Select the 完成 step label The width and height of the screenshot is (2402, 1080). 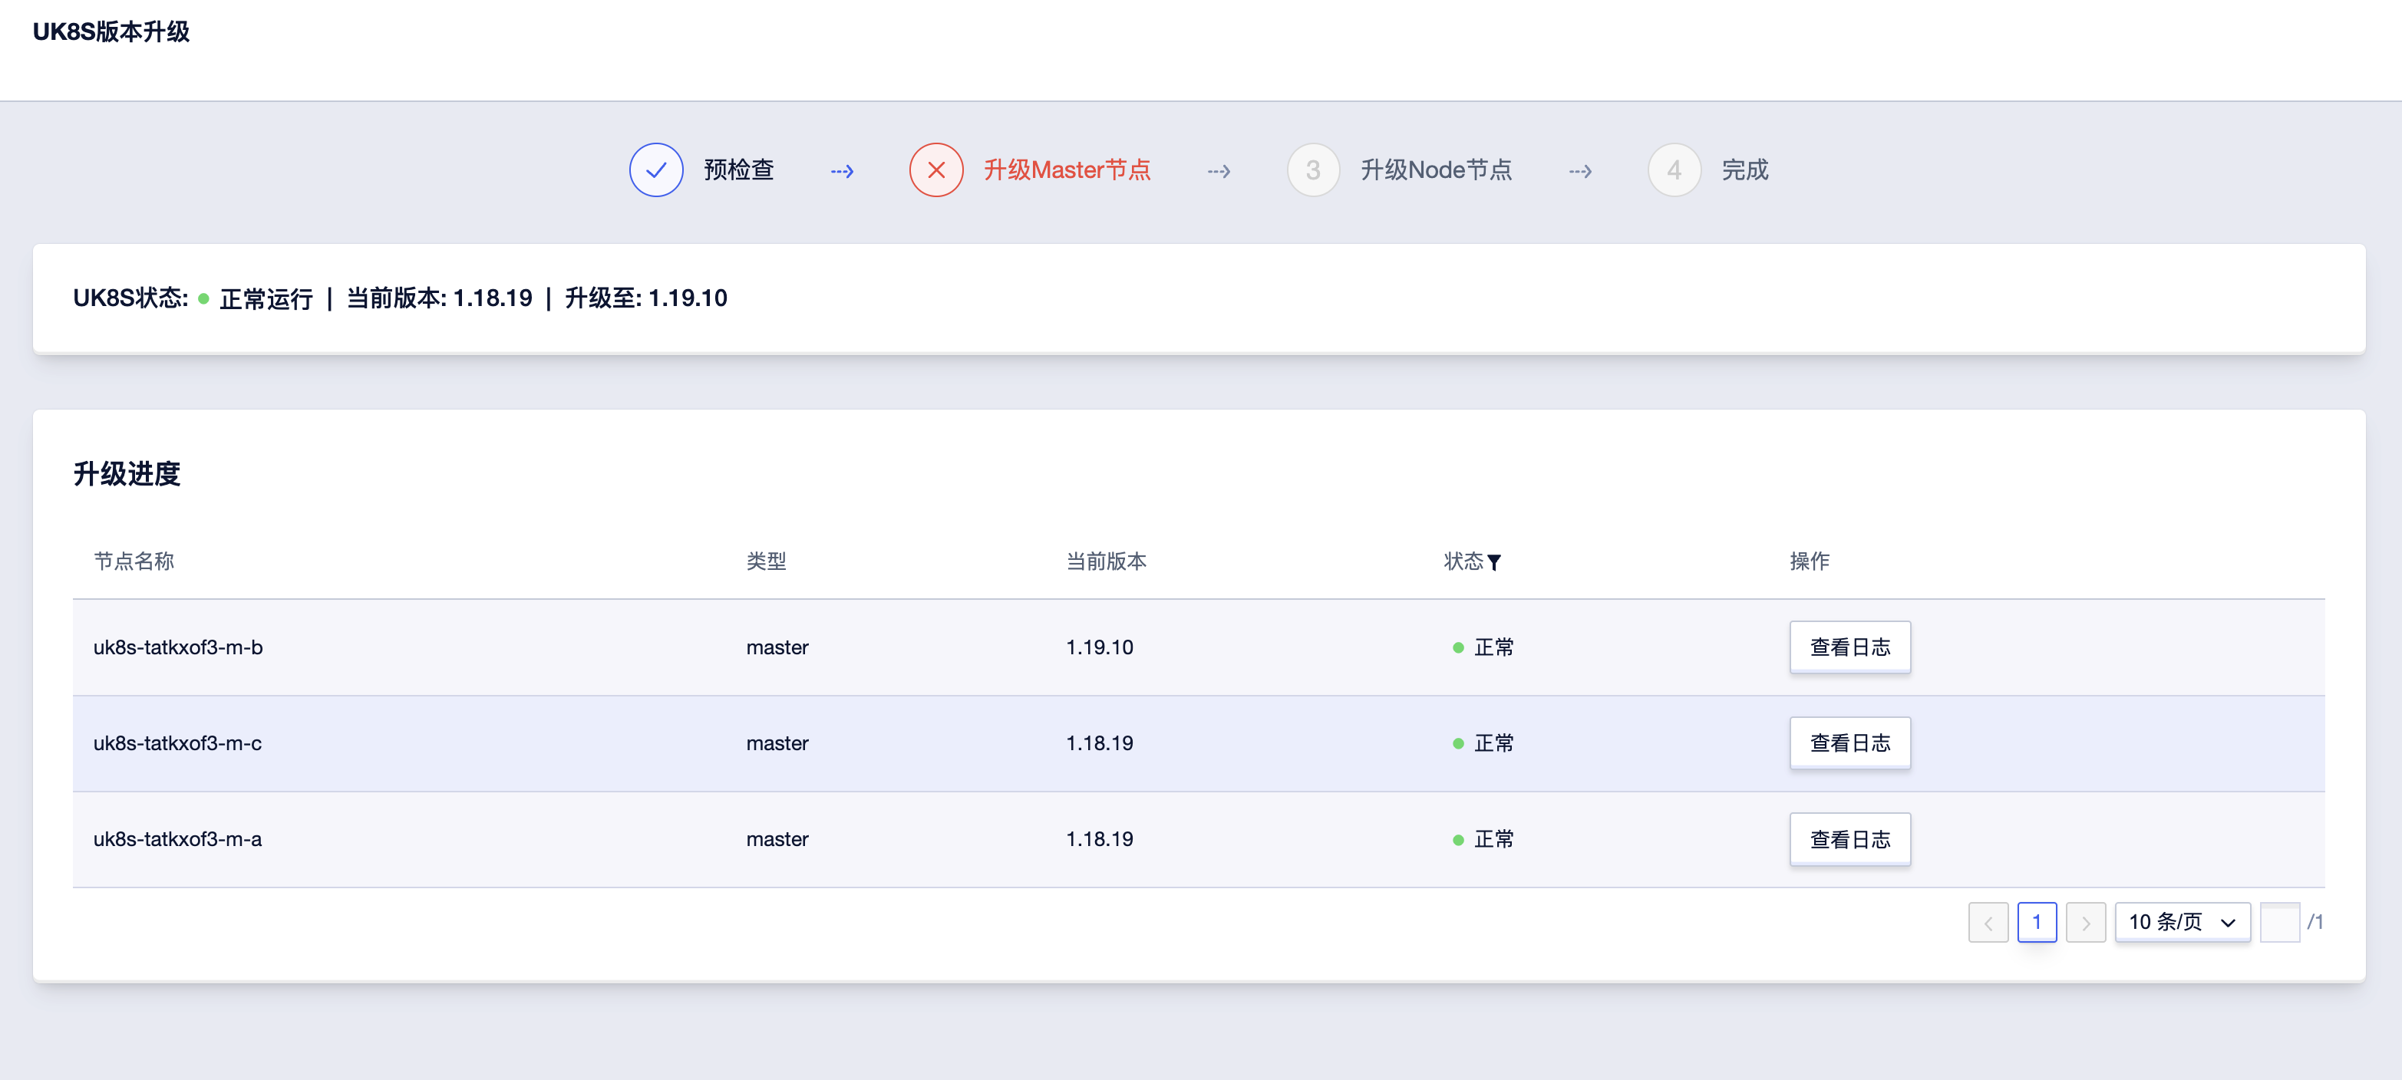(1744, 170)
